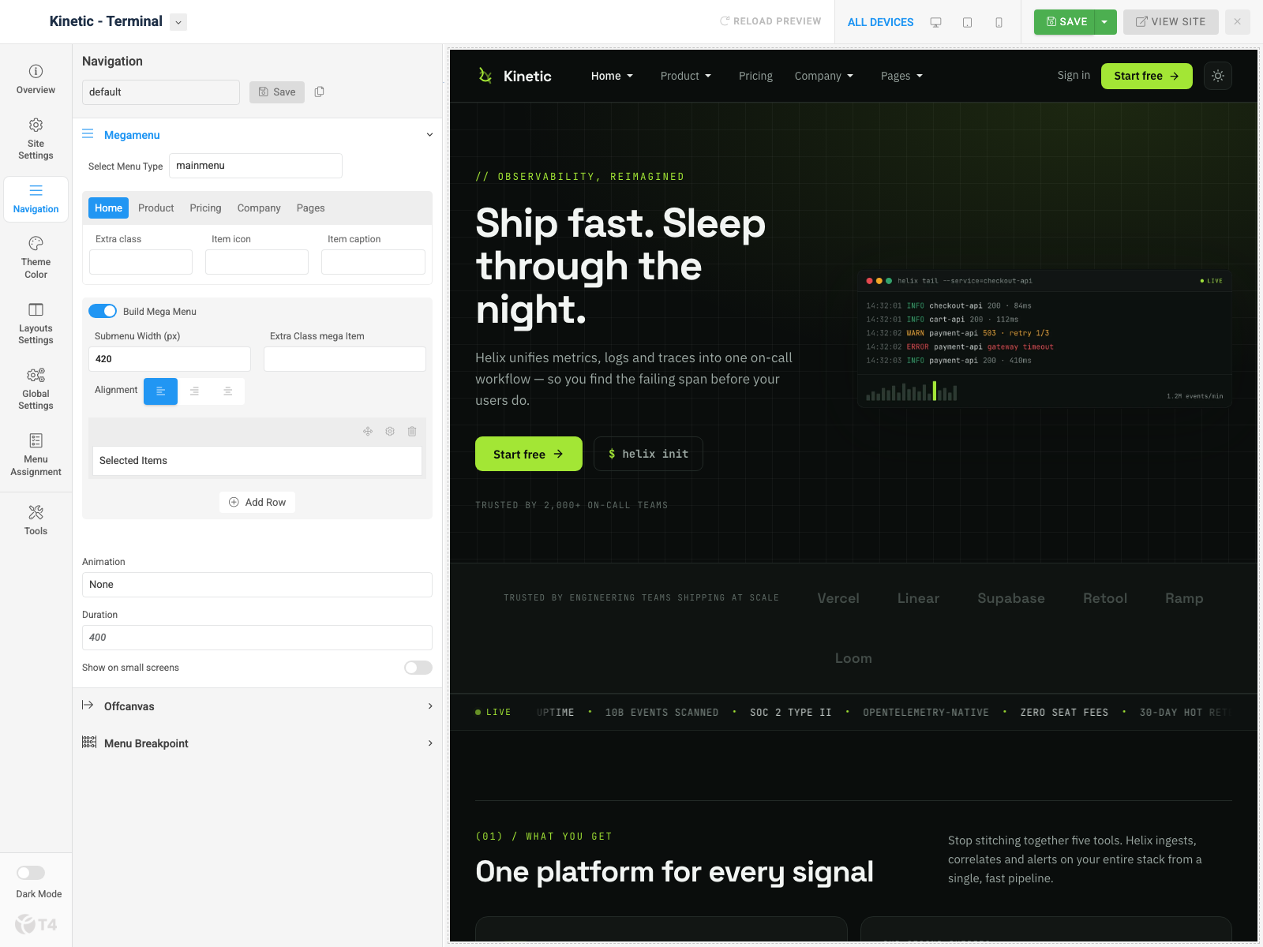Viewport: 1263px width, 947px height.
Task: Focus the Item caption input field
Action: pos(373,262)
